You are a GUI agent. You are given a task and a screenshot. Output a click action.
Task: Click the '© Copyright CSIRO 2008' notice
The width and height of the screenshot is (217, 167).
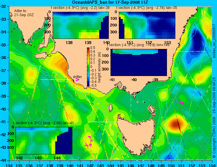coord(214,138)
